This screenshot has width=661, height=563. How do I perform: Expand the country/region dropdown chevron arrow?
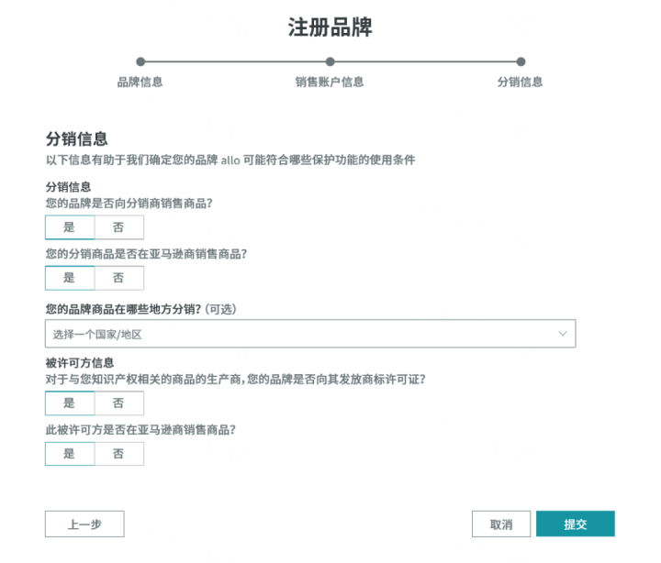point(562,334)
